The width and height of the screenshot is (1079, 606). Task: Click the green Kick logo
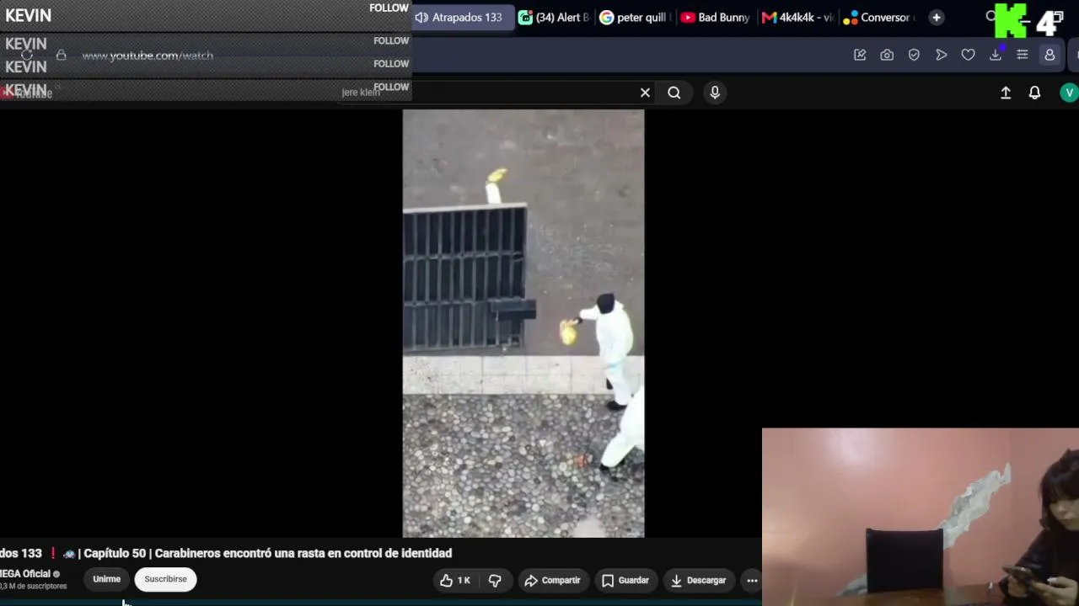point(1012,21)
